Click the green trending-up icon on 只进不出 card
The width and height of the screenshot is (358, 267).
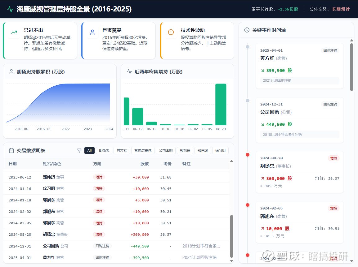click(14, 32)
